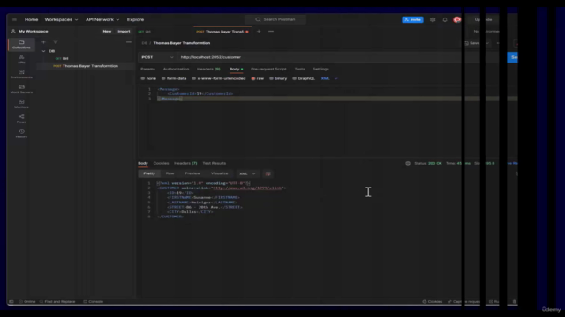Select the form-data body type
This screenshot has width=565, height=317.
[174, 78]
